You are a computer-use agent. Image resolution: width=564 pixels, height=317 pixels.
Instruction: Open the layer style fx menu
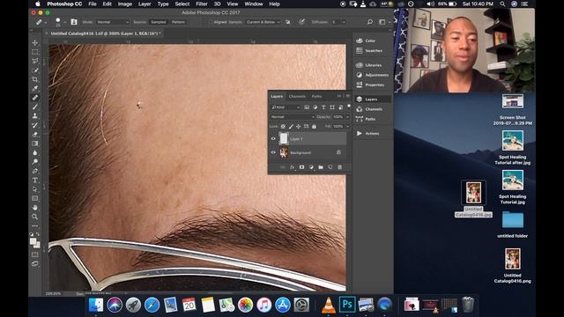(292, 167)
